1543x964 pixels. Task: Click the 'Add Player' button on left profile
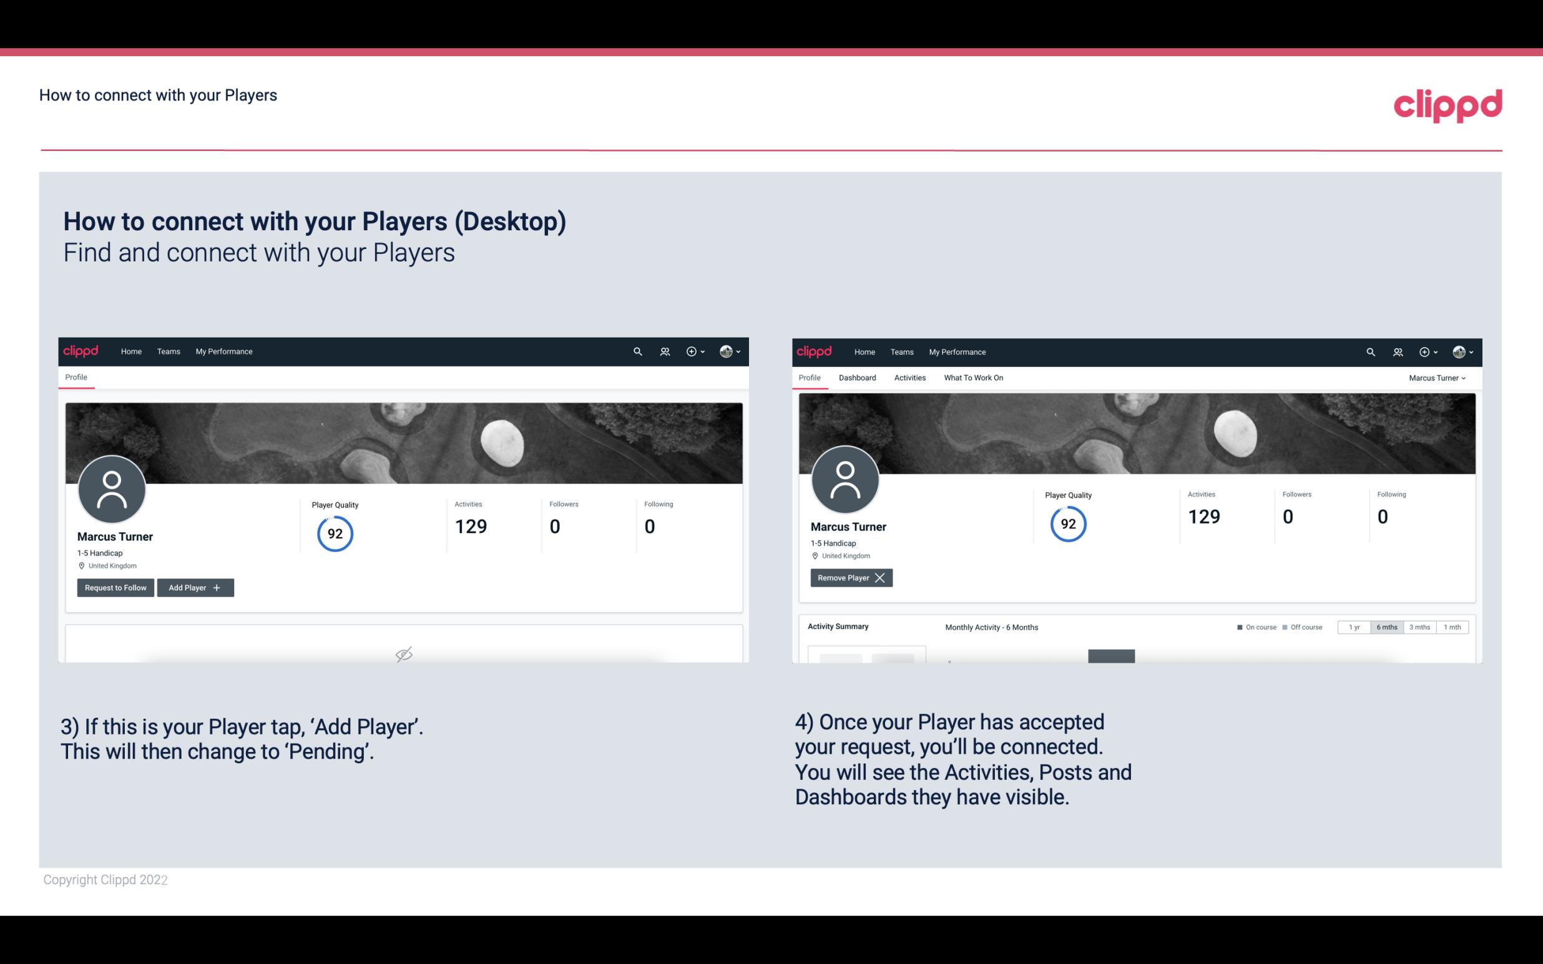click(x=194, y=588)
